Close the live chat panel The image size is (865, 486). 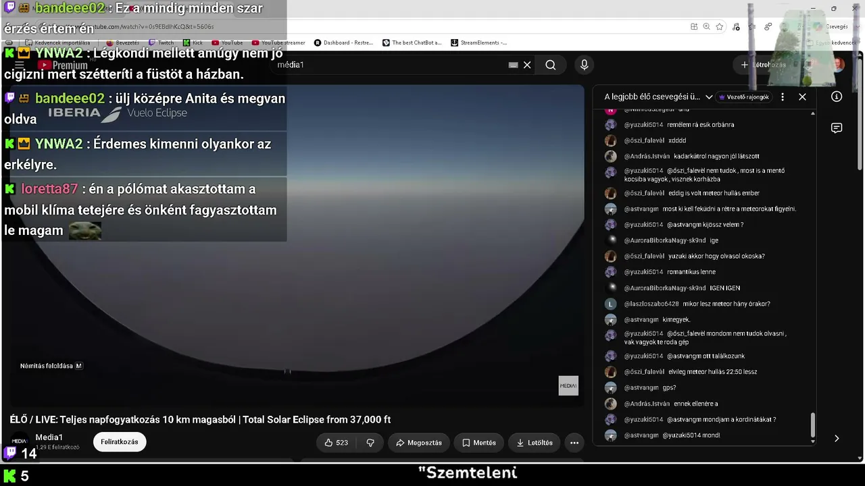[802, 97]
